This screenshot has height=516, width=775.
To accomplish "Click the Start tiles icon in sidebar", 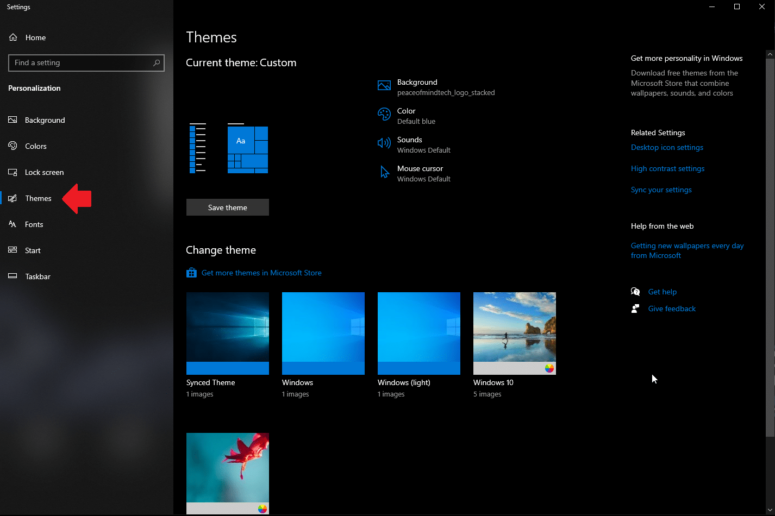I will click(x=12, y=250).
